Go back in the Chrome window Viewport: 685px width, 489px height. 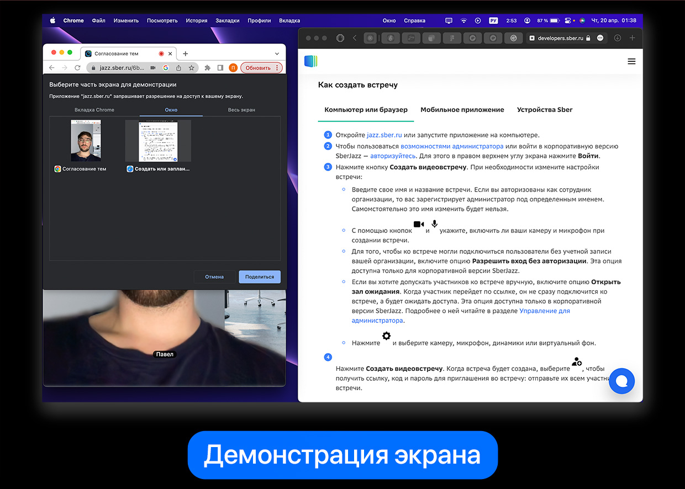click(52, 68)
